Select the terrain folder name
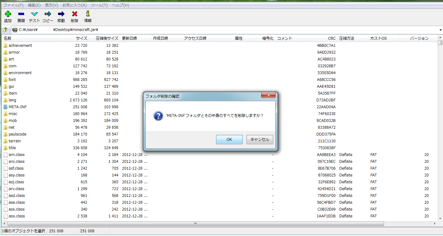This screenshot has height=236, width=443. [x=15, y=141]
